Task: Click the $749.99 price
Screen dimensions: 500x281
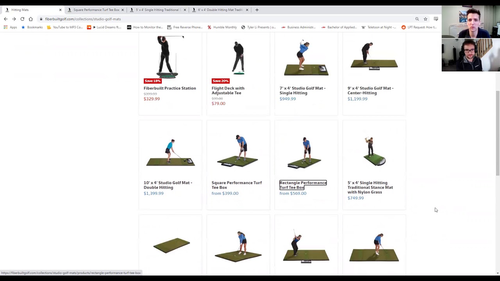Action: click(355, 198)
